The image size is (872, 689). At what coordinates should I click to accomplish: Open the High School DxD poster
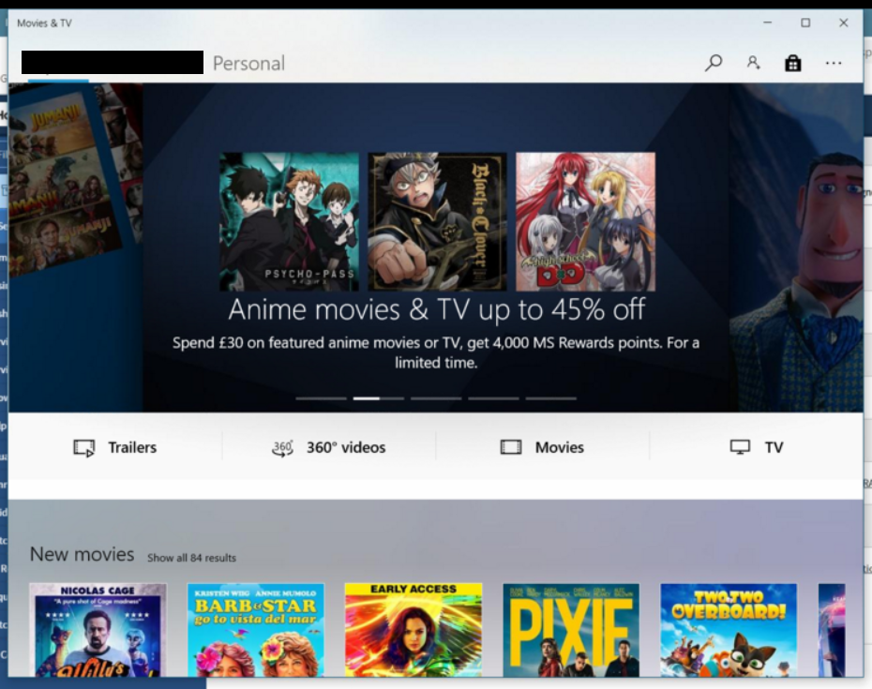tap(586, 222)
